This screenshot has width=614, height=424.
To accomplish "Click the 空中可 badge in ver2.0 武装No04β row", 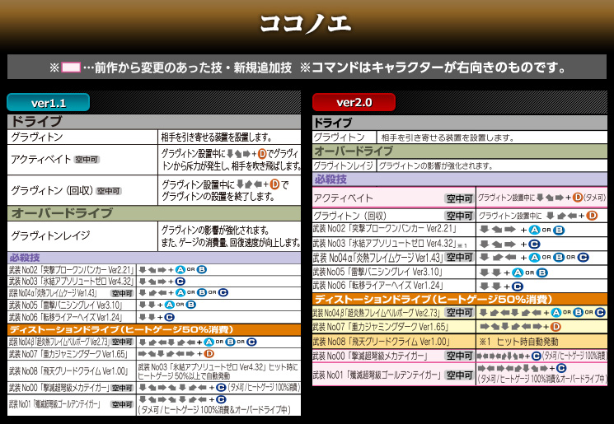I will point(459,313).
